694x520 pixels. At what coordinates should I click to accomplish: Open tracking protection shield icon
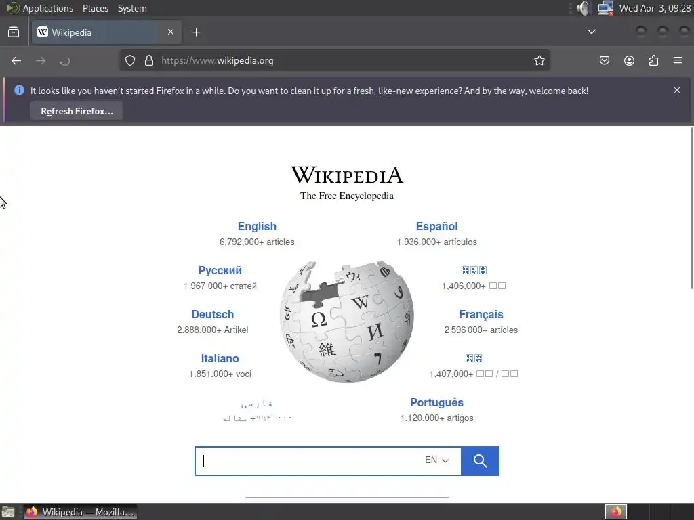click(129, 60)
